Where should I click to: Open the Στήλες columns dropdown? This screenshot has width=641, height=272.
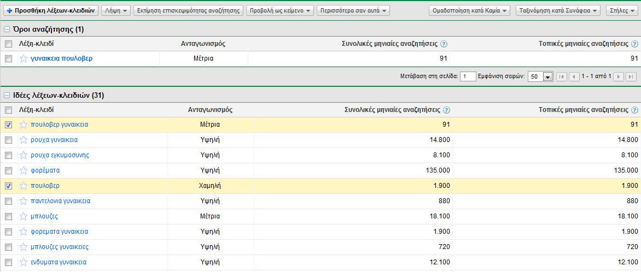[621, 10]
